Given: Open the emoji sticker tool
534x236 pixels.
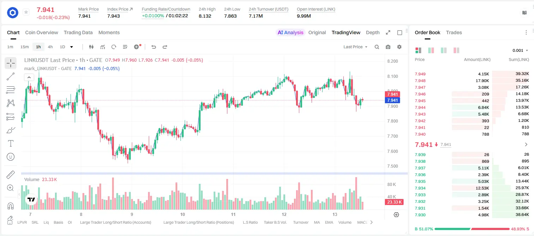Looking at the screenshot, I should coord(11,157).
